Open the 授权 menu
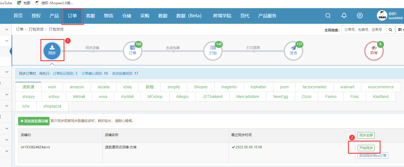Image resolution: width=404 pixels, height=167 pixels. click(x=36, y=16)
